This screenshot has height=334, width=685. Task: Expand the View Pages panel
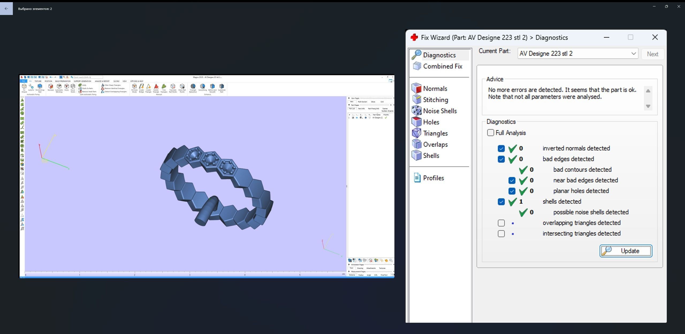tap(349, 98)
